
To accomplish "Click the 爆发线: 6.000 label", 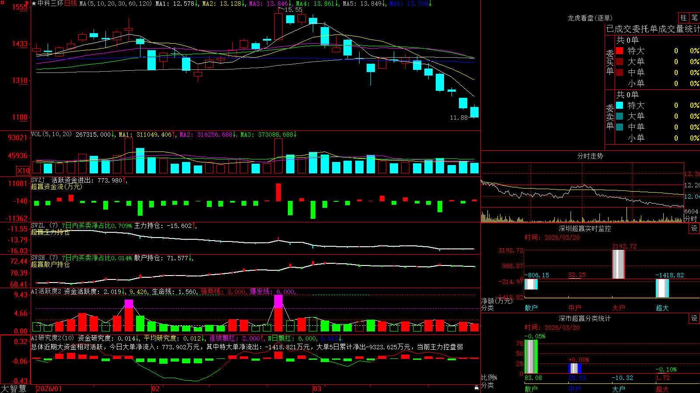I will click(273, 291).
